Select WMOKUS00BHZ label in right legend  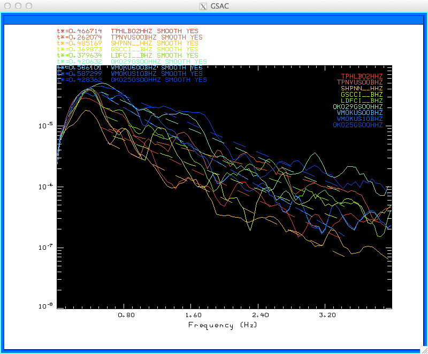360,113
